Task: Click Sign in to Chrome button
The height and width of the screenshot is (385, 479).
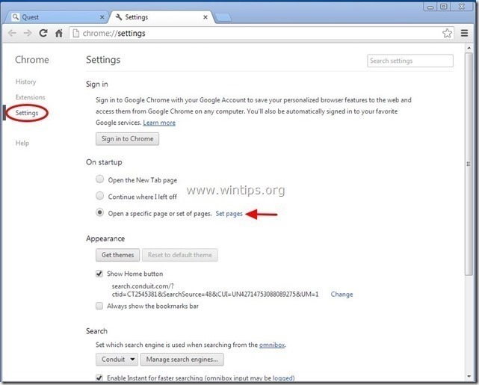Action: point(127,139)
